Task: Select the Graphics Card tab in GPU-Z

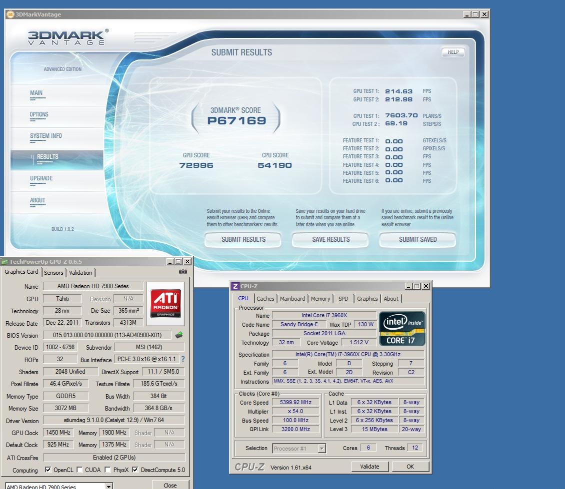Action: point(21,272)
